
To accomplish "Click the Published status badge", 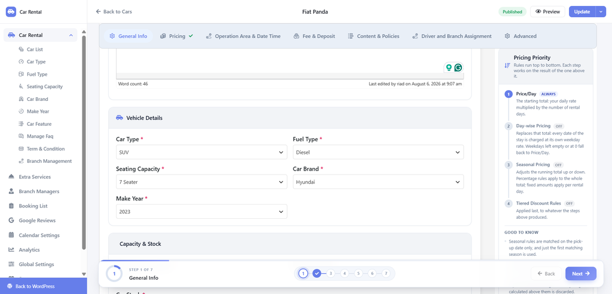I will click(512, 12).
